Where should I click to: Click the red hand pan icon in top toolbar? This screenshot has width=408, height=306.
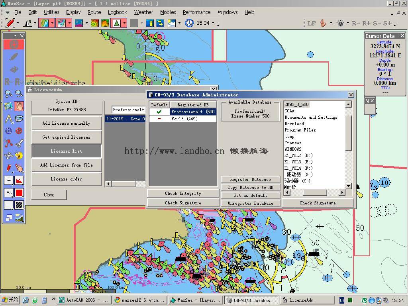[x=323, y=23]
